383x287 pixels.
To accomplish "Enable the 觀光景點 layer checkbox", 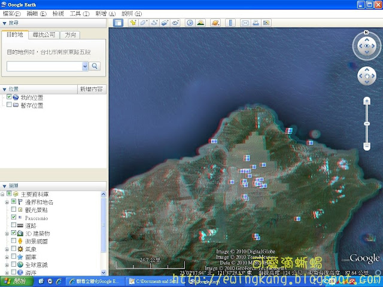I will tap(14, 209).
